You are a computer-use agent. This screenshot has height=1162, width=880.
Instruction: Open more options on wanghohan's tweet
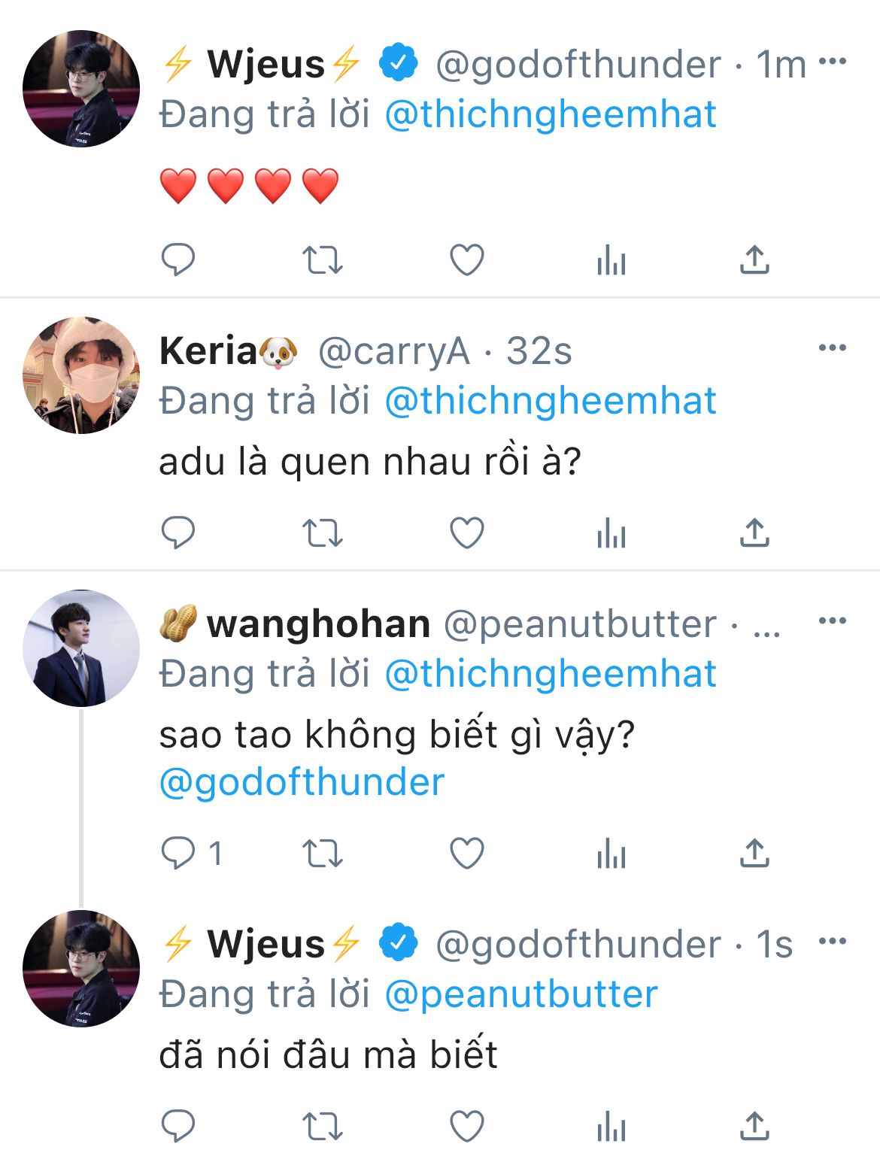point(832,620)
